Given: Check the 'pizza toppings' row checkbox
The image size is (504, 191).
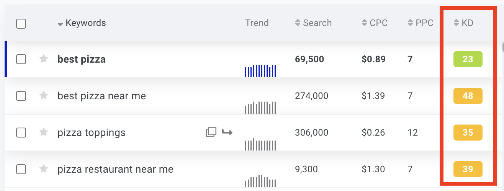Looking at the screenshot, I should pyautogui.click(x=21, y=133).
